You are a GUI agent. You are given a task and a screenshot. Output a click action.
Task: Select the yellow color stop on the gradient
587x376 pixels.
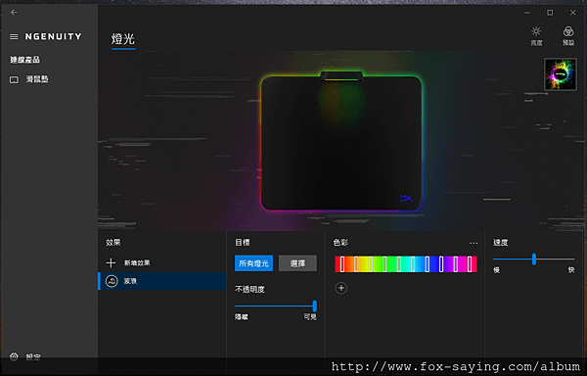(x=370, y=264)
